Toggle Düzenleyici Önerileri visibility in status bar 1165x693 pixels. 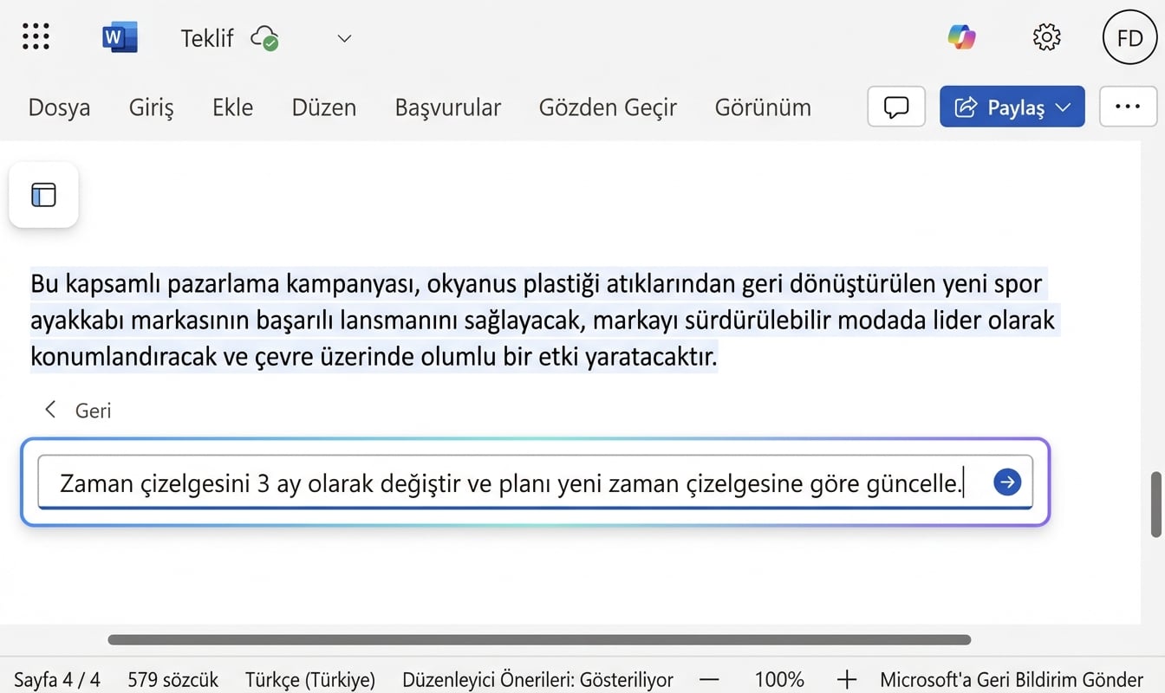pos(537,680)
